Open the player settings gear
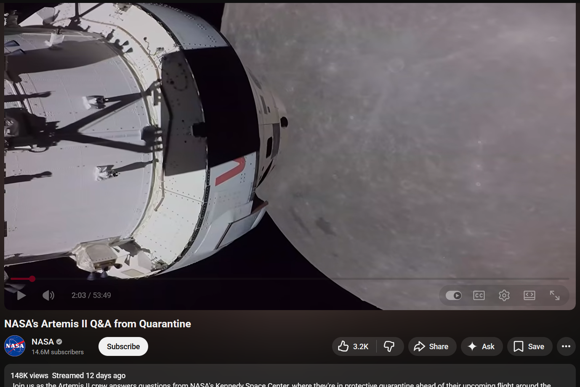 (504, 295)
